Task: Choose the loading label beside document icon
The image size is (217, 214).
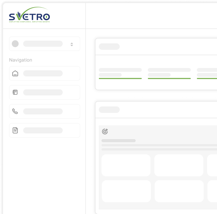Action: click(43, 130)
